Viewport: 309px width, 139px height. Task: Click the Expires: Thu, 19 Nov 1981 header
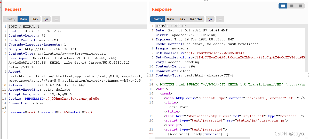[x=195, y=40]
